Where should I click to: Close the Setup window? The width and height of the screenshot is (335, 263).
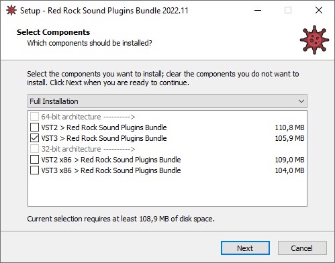(319, 10)
